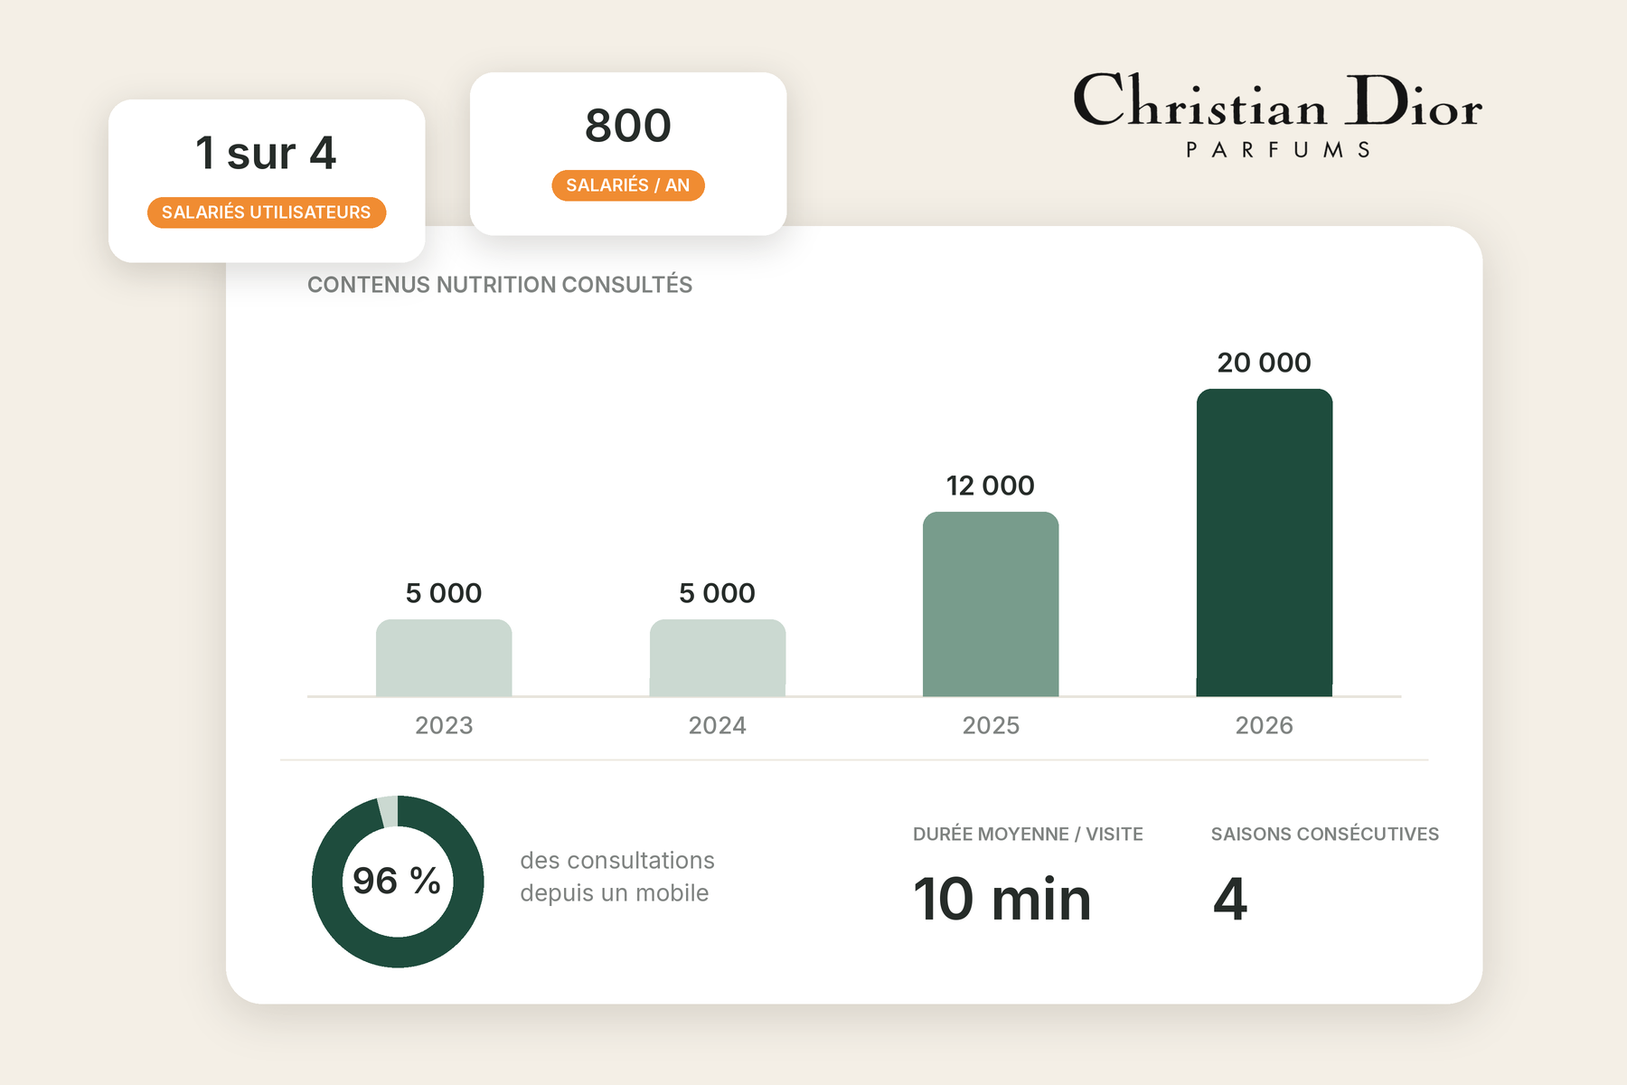Click the '800' figure on the card
The width and height of the screenshot is (1627, 1085).
pyautogui.click(x=628, y=126)
